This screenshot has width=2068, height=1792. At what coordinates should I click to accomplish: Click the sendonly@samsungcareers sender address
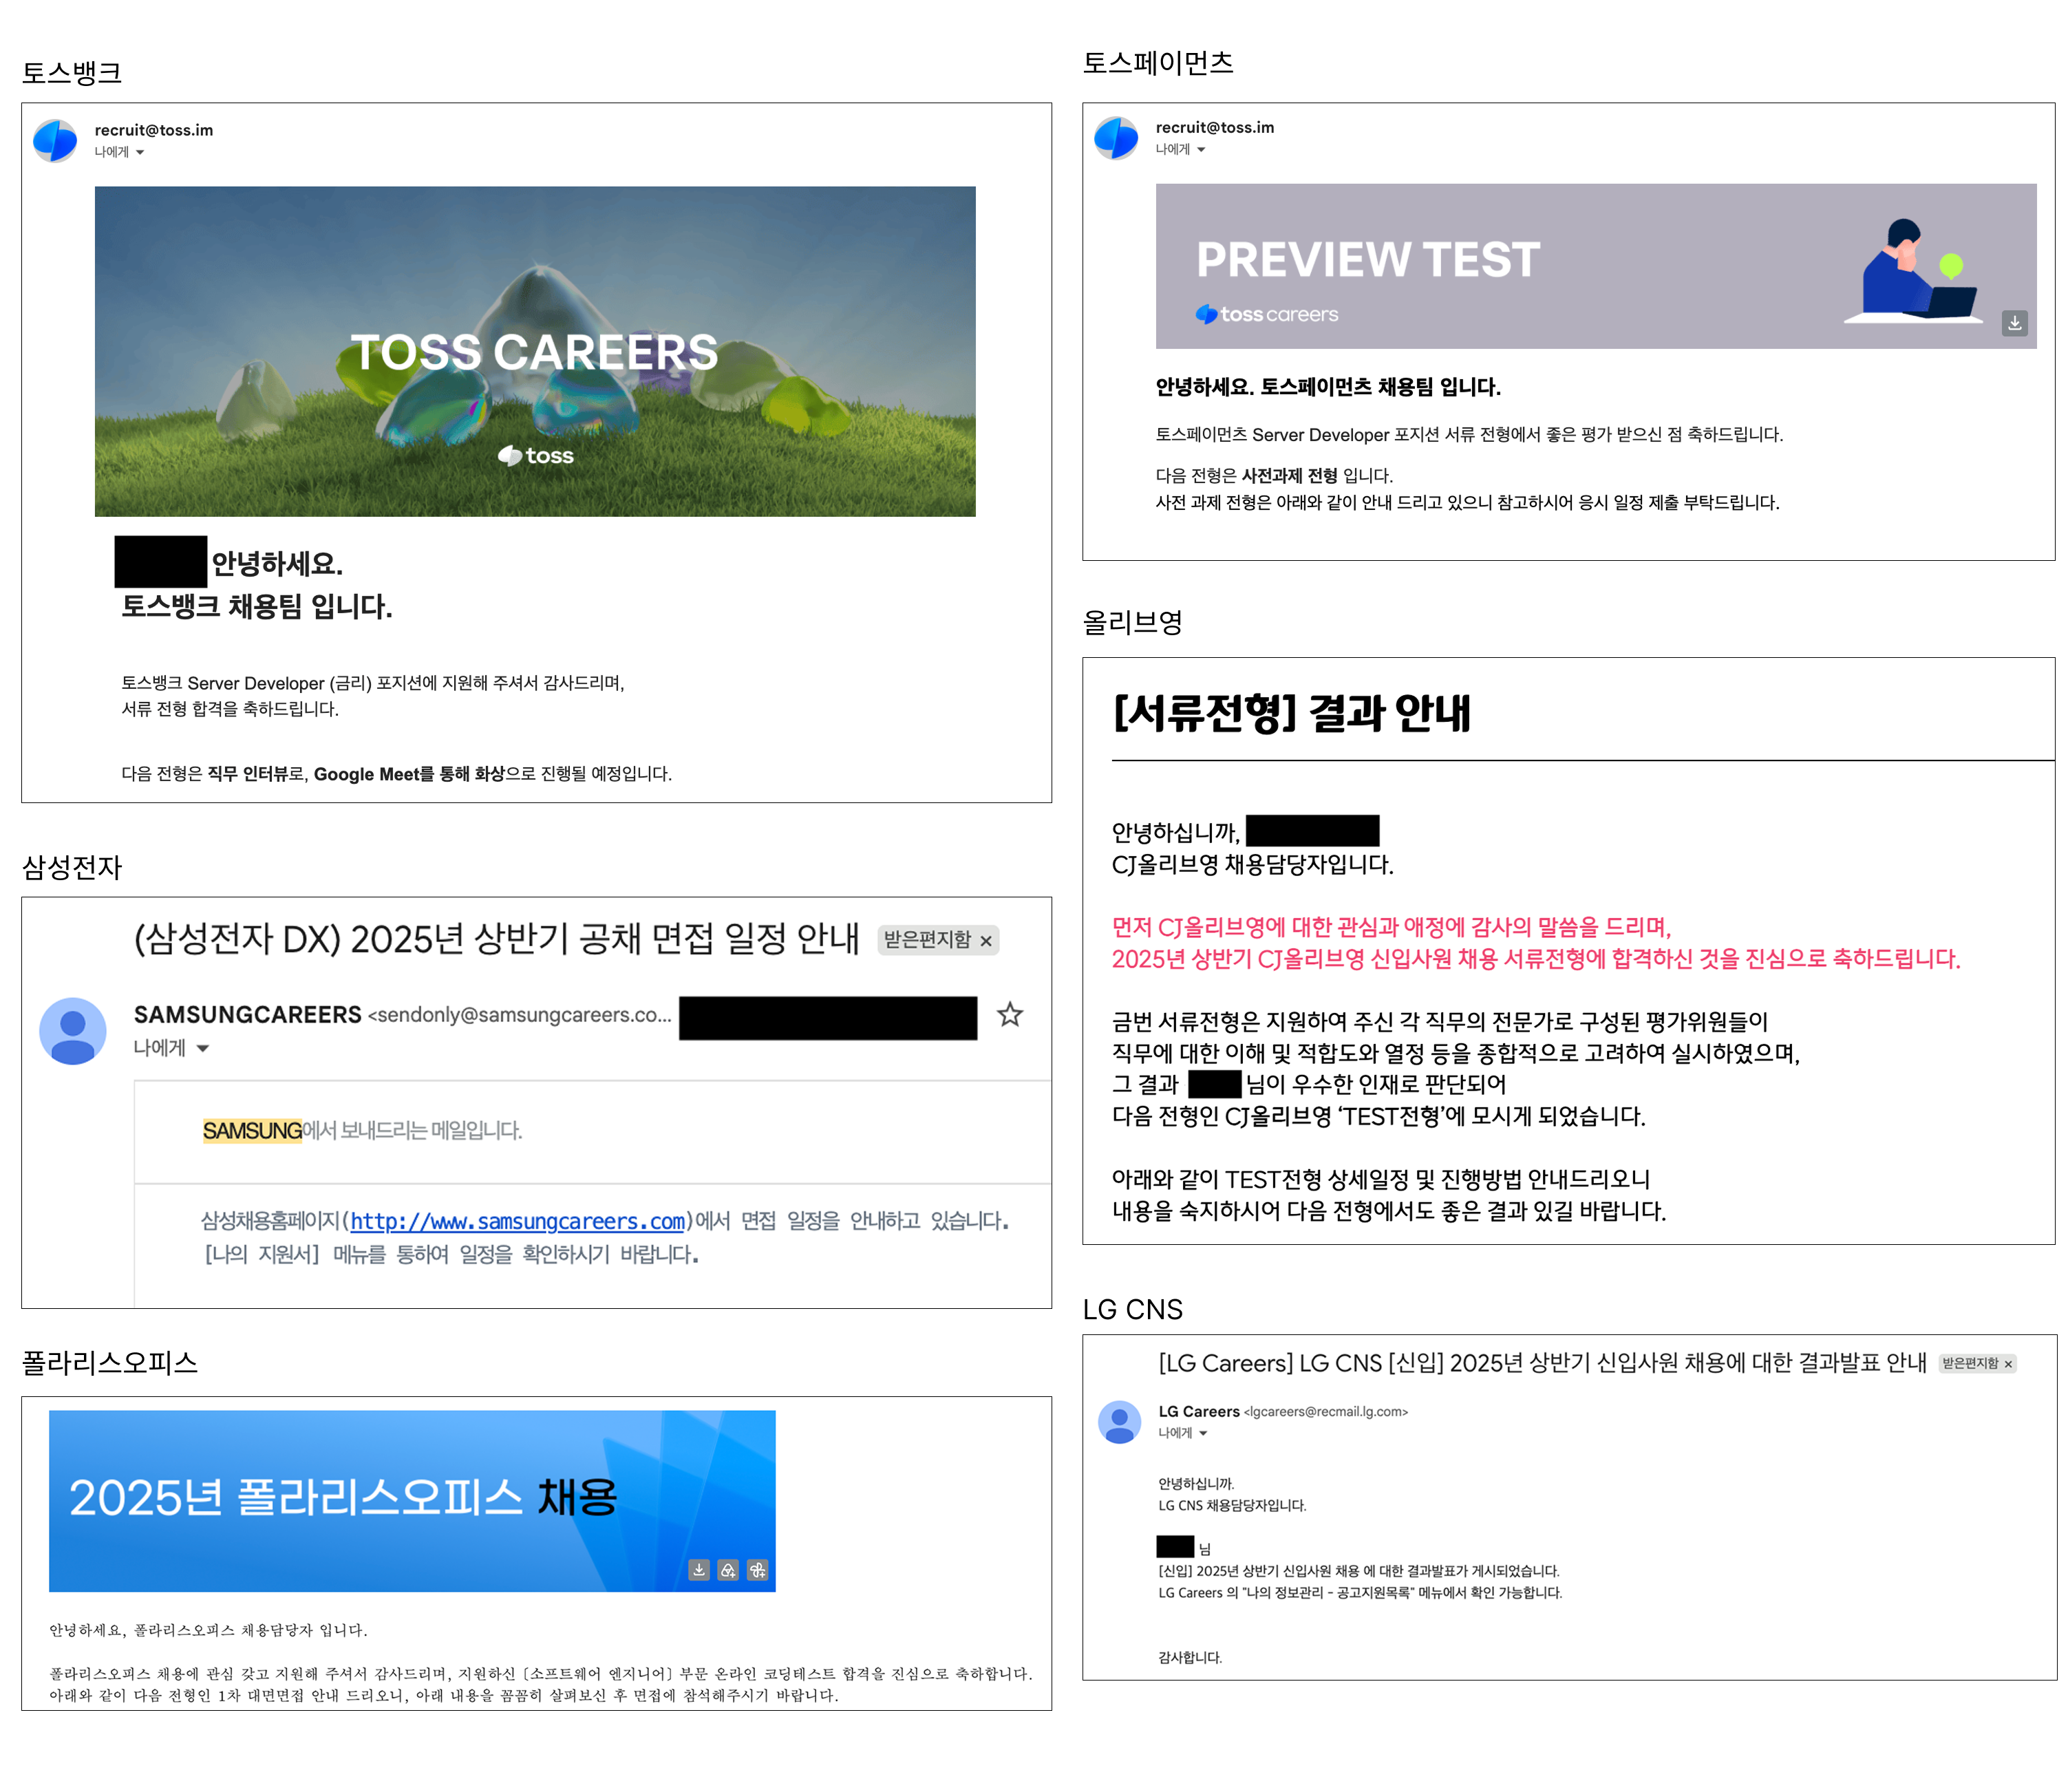click(520, 1015)
